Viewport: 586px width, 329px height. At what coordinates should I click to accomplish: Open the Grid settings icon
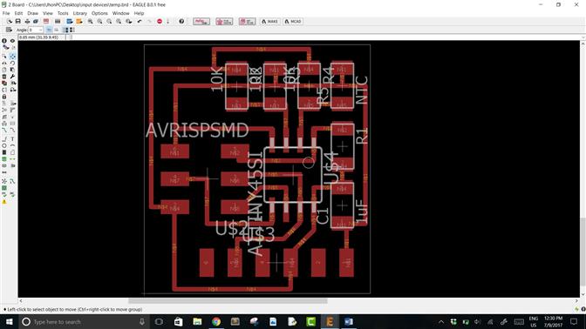coord(9,30)
